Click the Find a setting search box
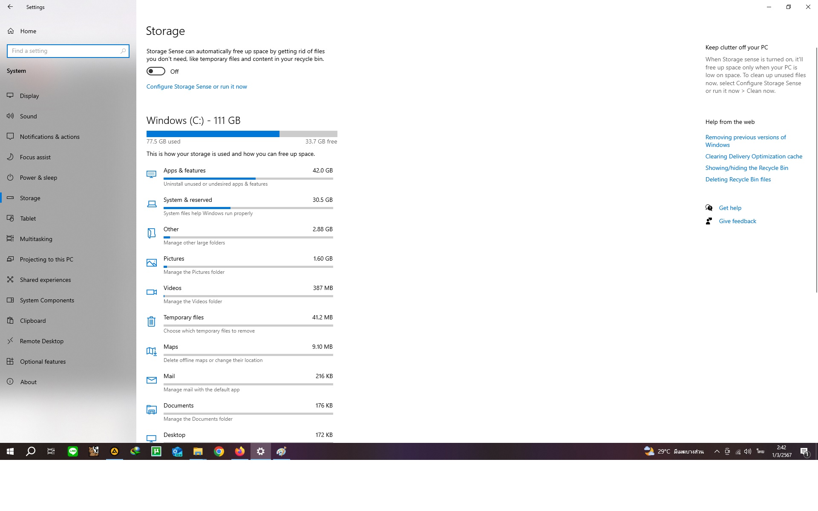 (x=68, y=51)
